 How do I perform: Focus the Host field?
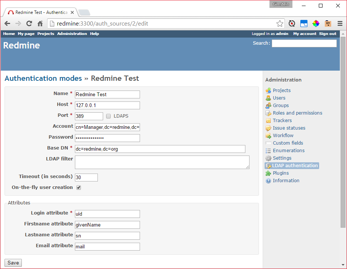[107, 105]
